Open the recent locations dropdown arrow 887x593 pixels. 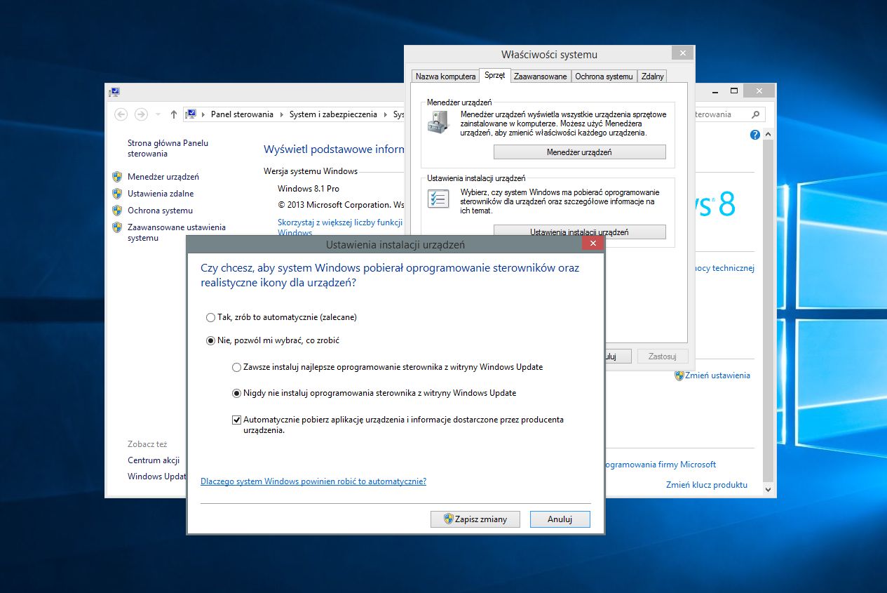coord(158,114)
